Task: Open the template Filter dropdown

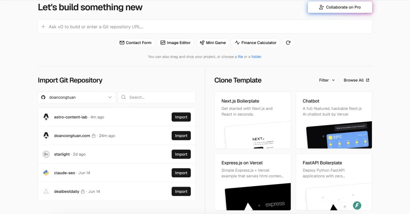Action: point(327,80)
